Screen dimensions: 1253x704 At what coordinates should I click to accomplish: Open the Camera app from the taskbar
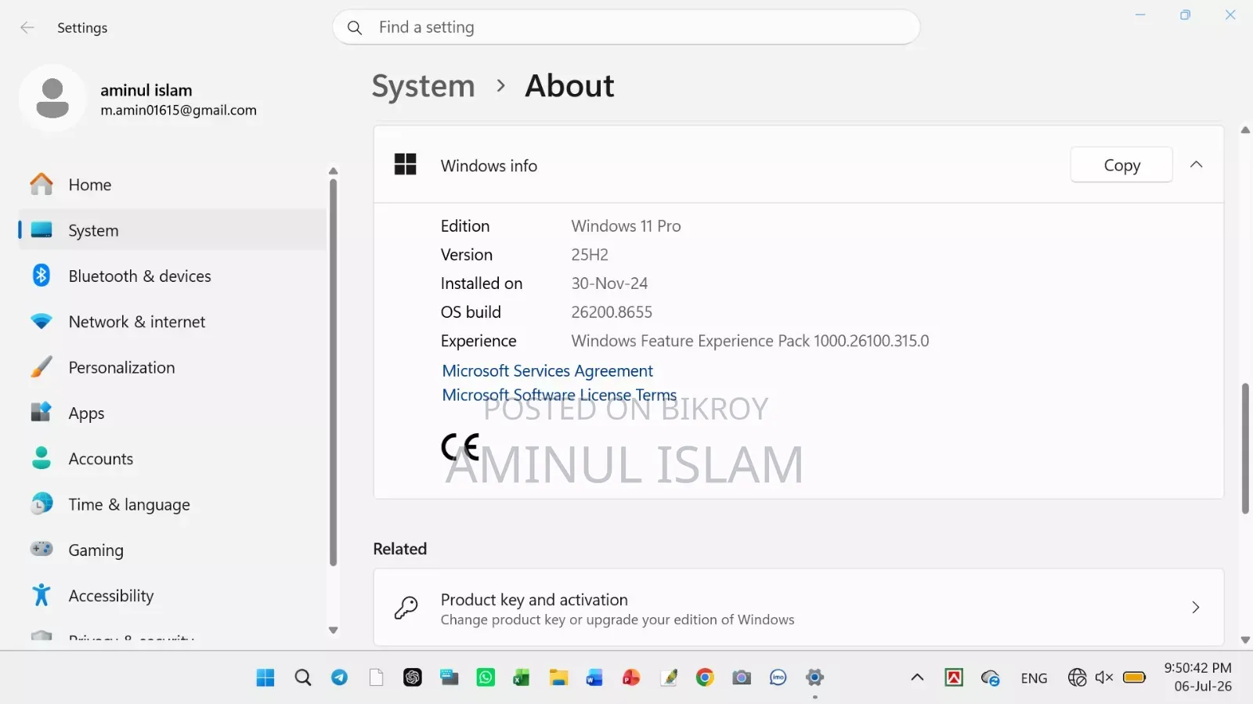742,677
